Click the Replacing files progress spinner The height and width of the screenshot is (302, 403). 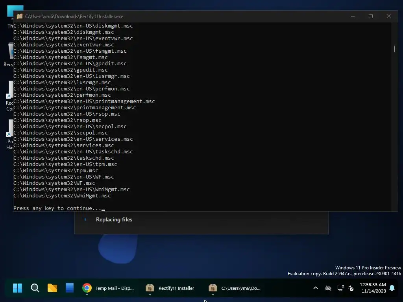click(x=85, y=219)
